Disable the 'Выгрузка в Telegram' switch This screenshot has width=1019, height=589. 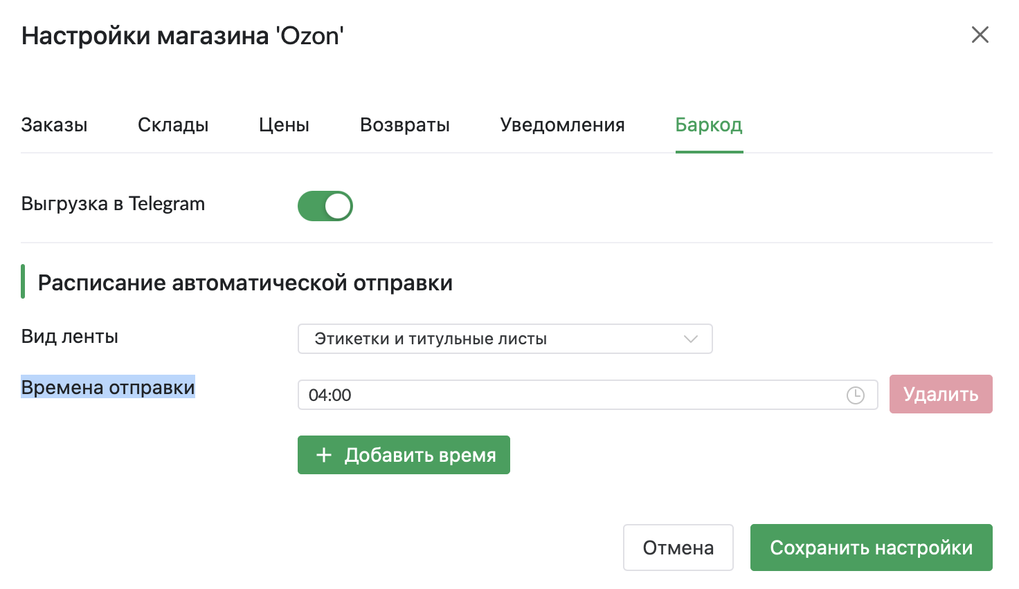click(325, 206)
